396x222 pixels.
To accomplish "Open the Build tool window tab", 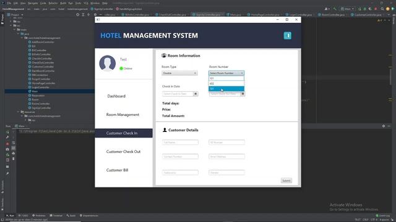I will (71, 216).
